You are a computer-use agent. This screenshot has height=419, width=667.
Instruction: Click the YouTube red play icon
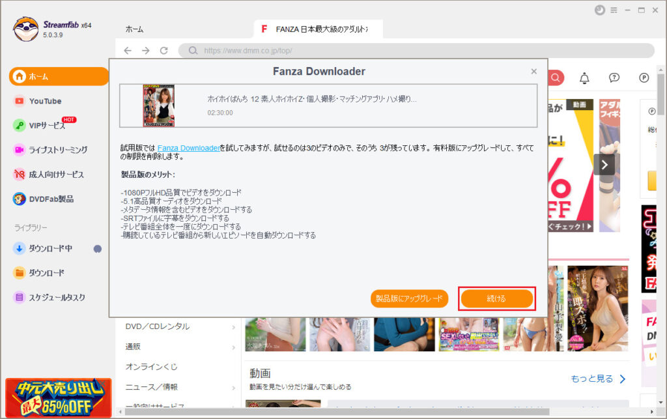19,101
